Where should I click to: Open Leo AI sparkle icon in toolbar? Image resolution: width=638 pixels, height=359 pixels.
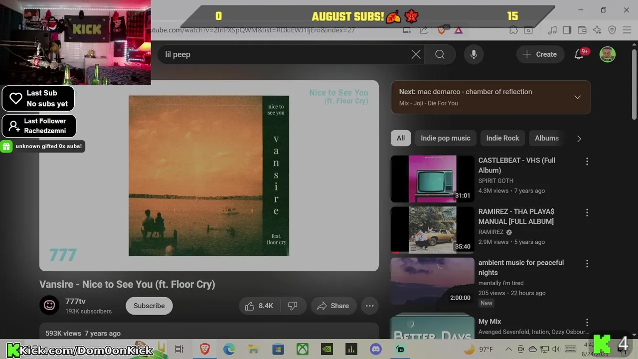(597, 30)
